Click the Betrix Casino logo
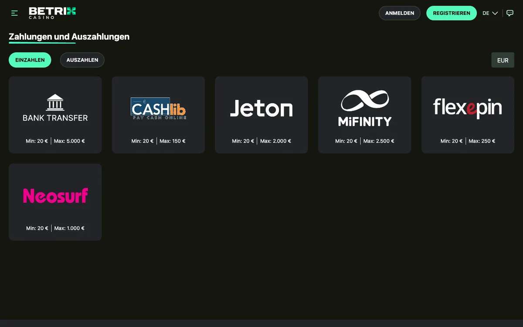Viewport: 523px width, 327px height. pyautogui.click(x=52, y=13)
